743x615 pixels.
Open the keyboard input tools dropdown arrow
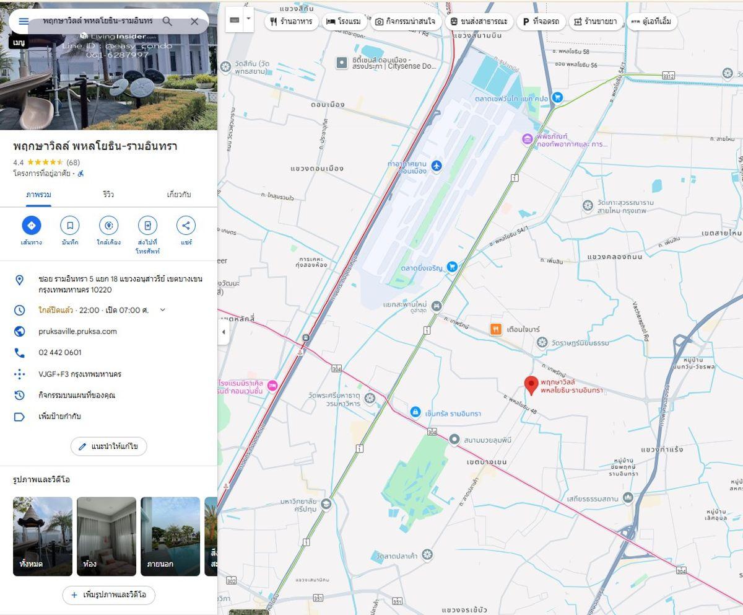coord(249,19)
